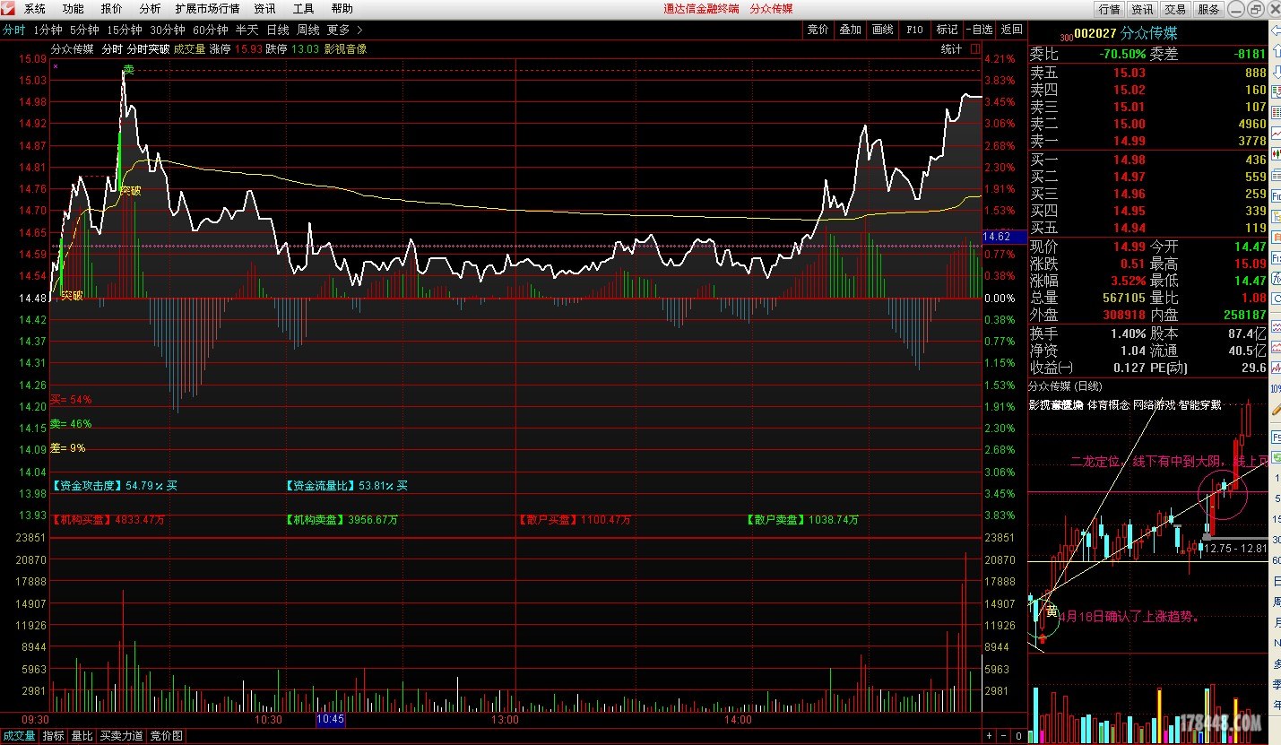The height and width of the screenshot is (745, 1281).
Task: Expand the 更多 periods list
Action: point(345,30)
